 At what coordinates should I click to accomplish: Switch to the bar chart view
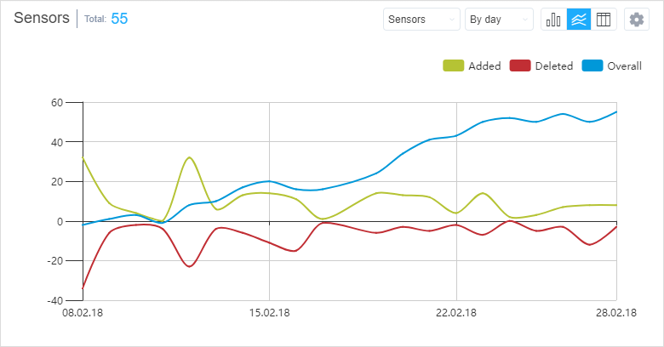pos(554,20)
